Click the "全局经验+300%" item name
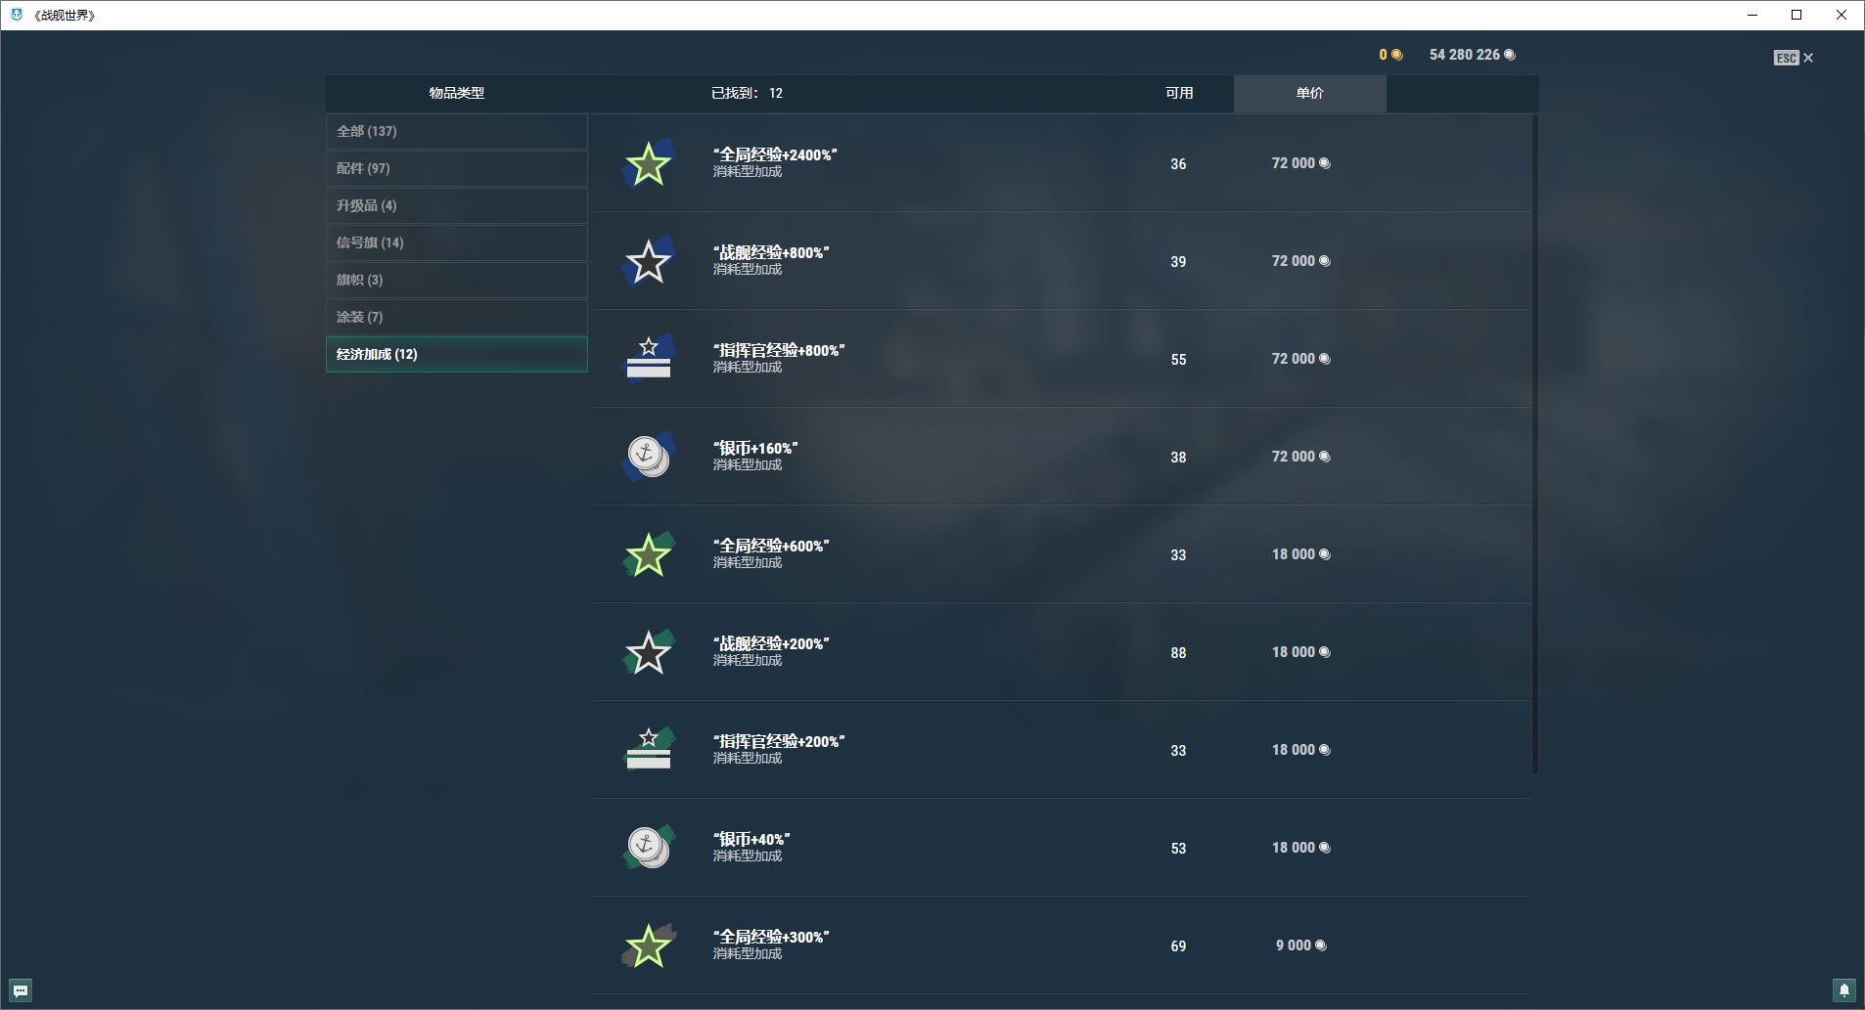The image size is (1865, 1010). [x=771, y=937]
